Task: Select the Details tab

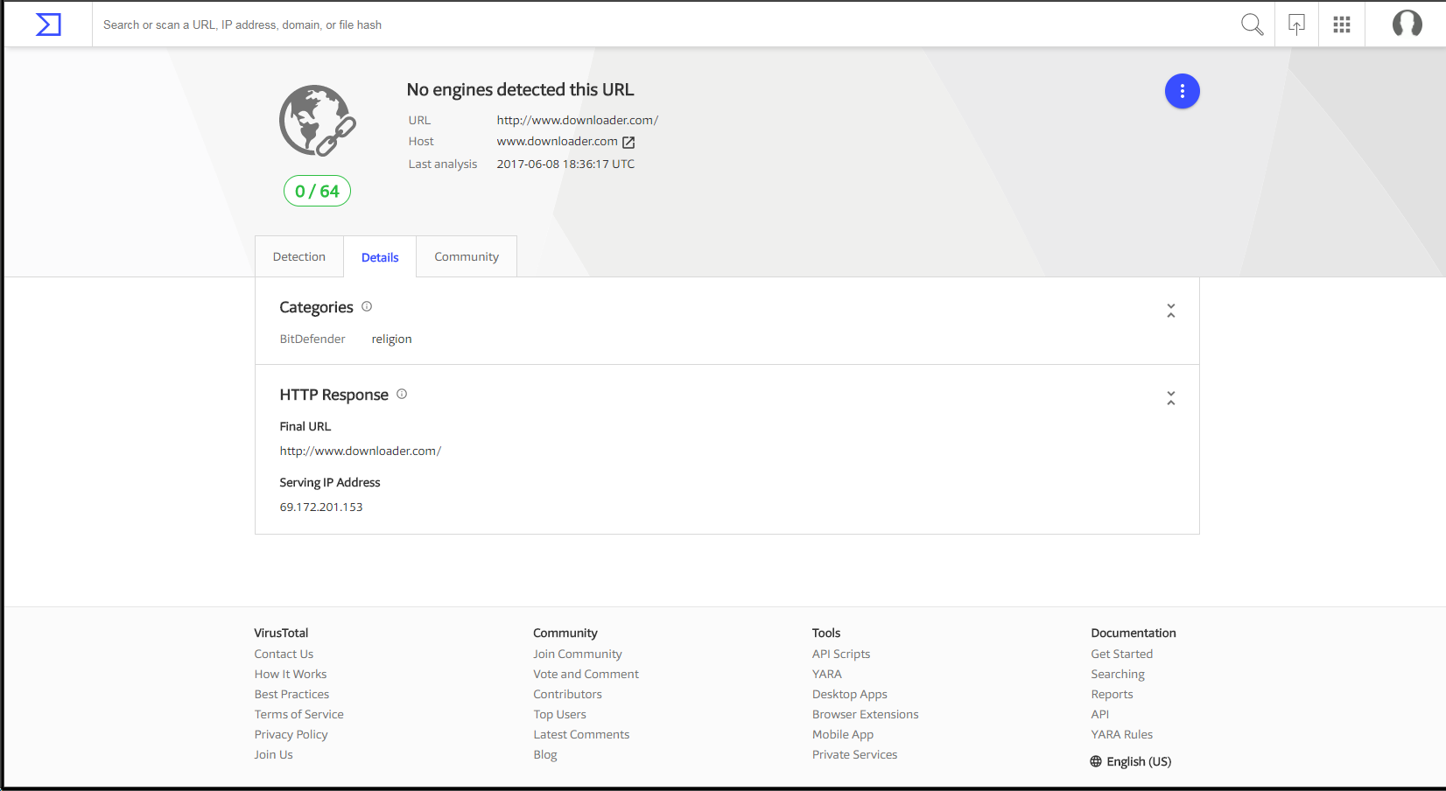Action: click(x=380, y=257)
